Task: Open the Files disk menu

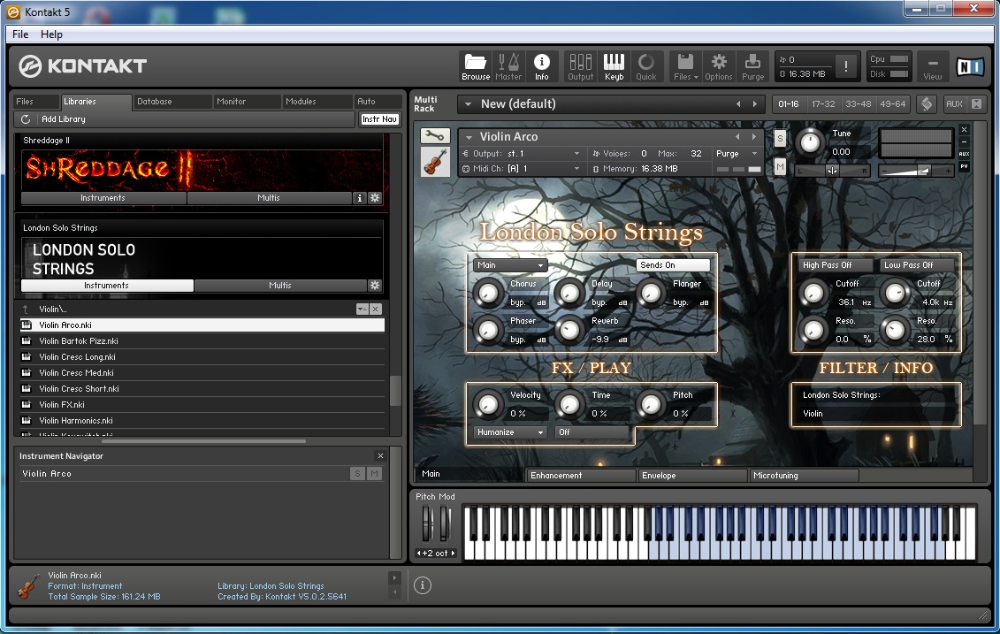Action: click(685, 67)
